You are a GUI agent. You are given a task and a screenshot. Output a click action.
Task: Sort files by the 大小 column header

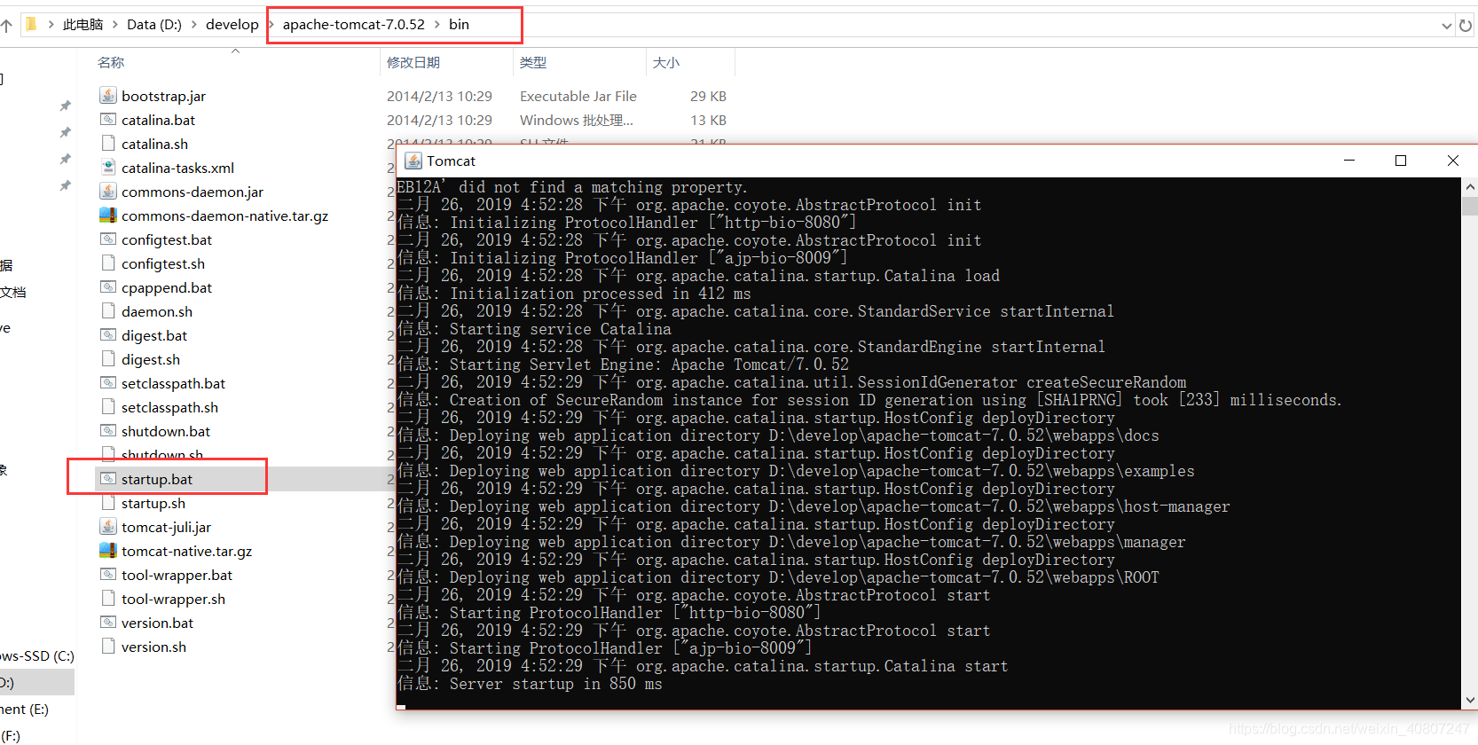[666, 62]
